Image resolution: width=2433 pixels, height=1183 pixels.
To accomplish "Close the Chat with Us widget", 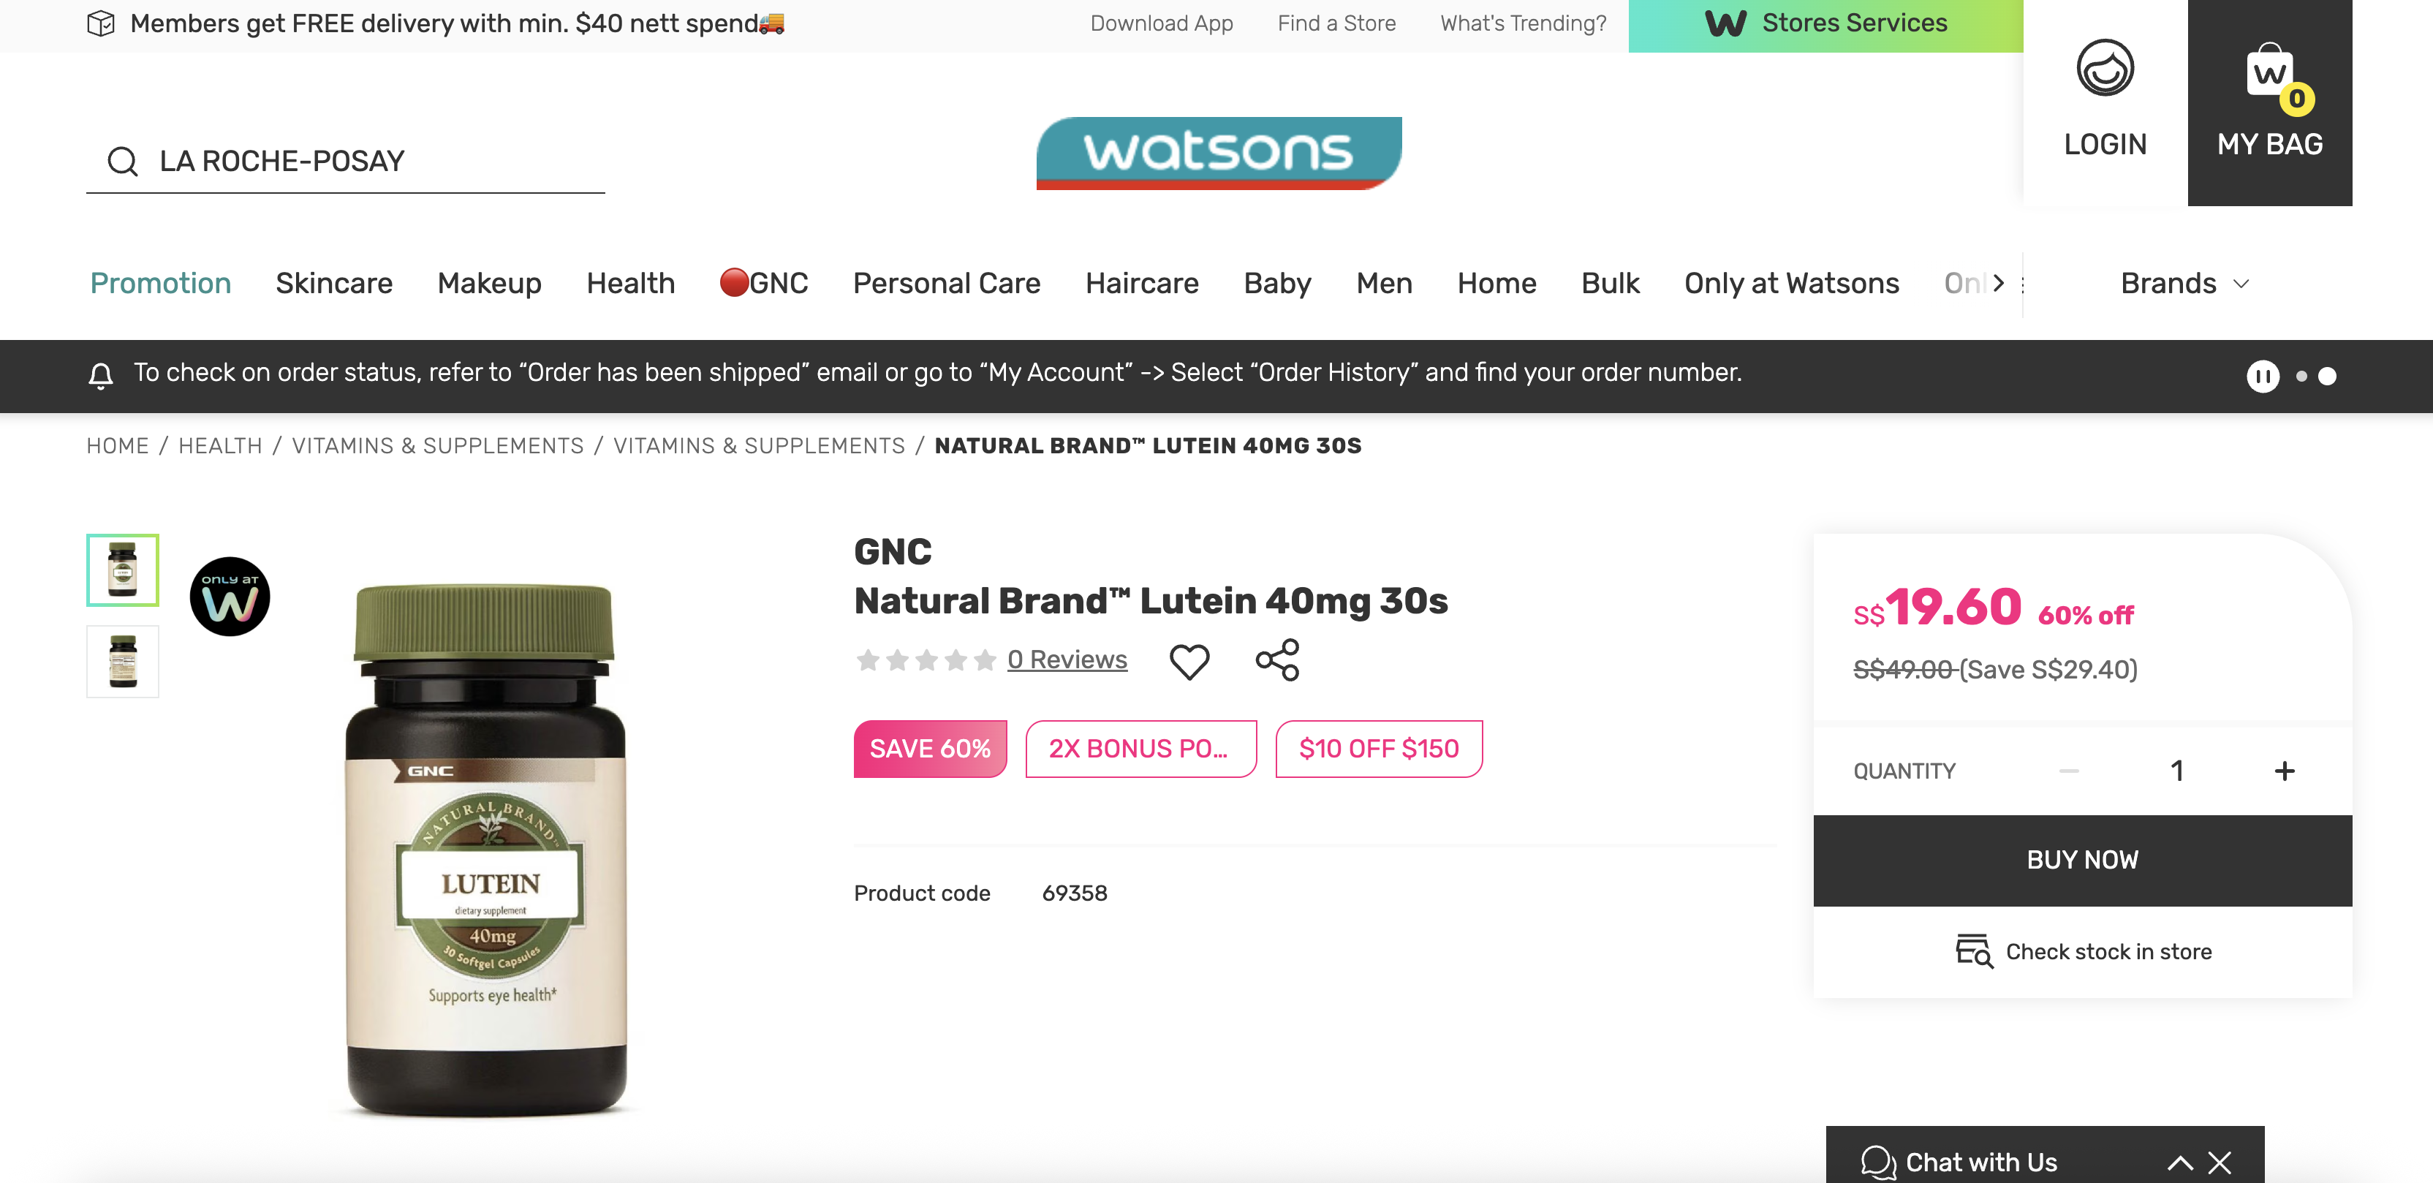I will coord(2220,1163).
